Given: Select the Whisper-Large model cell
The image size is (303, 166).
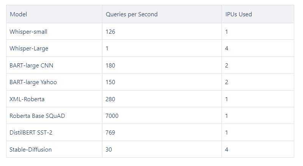Looking at the screenshot, I should click(29, 49).
